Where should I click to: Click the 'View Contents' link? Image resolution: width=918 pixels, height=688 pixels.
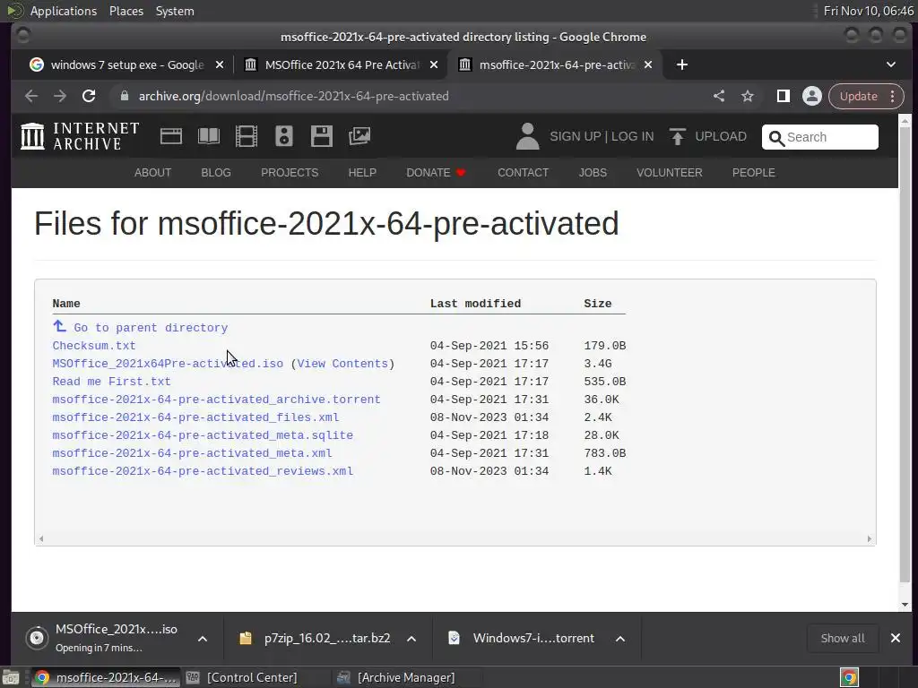point(342,364)
